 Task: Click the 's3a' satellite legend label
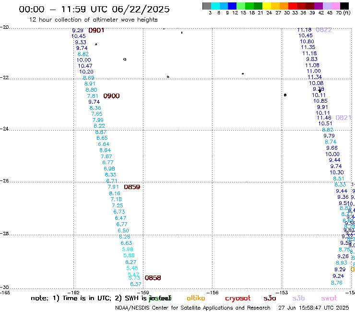(270, 298)
